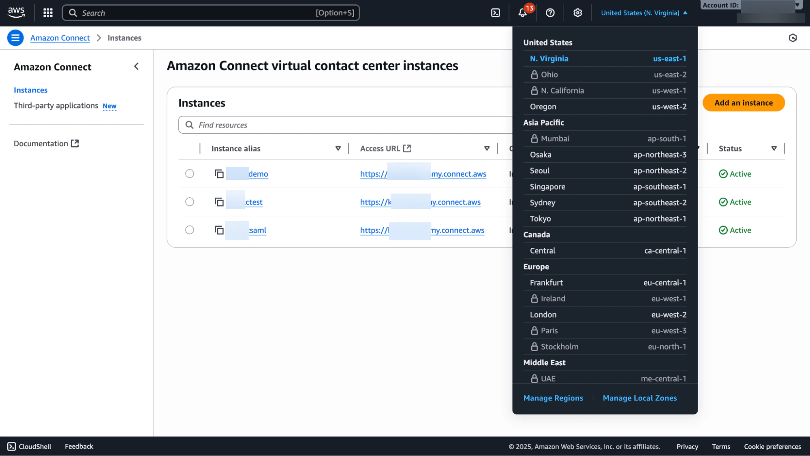Image resolution: width=810 pixels, height=456 pixels.
Task: Click the AWS home logo
Action: 16,12
